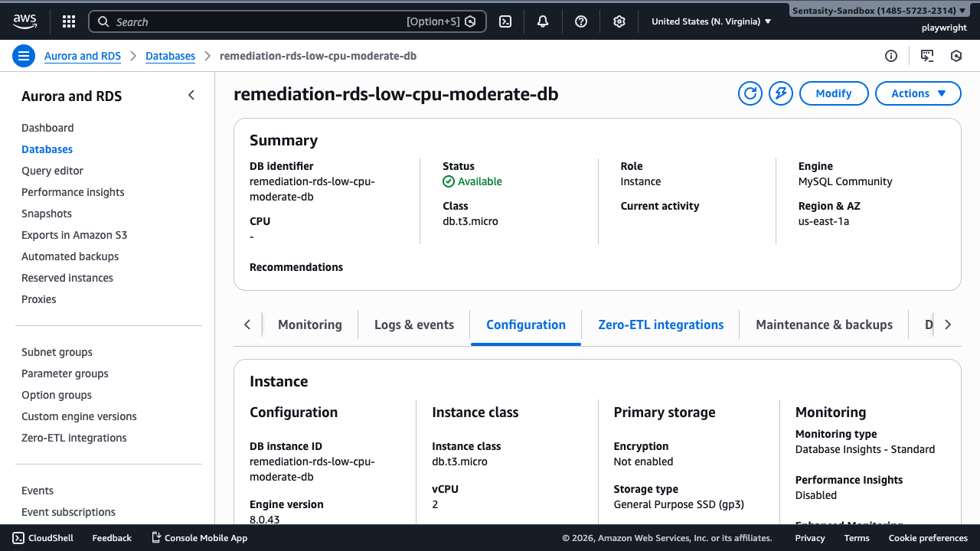This screenshot has height=551, width=980.
Task: Click the Modify button
Action: click(833, 93)
